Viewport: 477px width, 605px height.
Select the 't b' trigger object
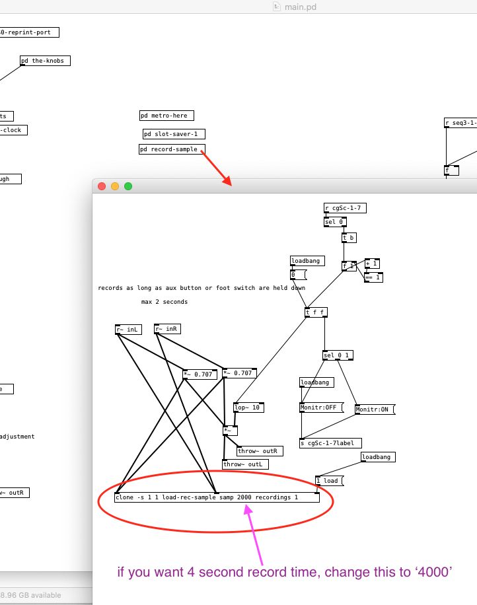pos(349,238)
